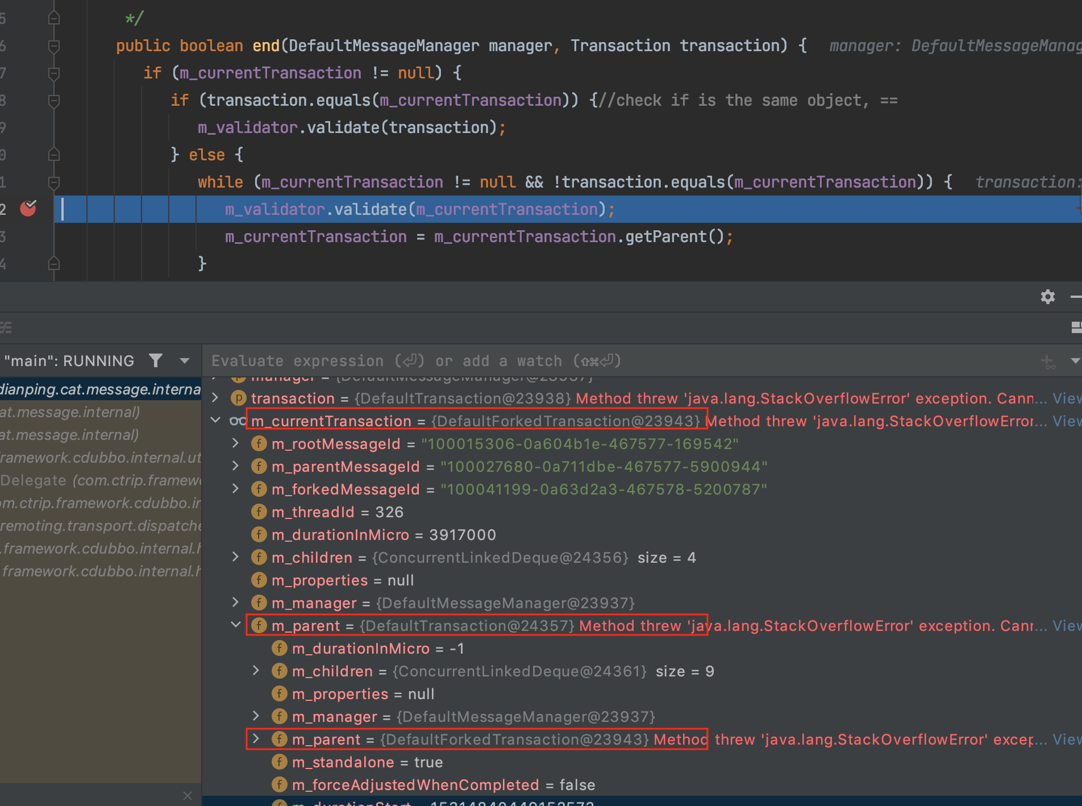The width and height of the screenshot is (1082, 806).
Task: Minimize the debug tool window dash icon
Action: [x=1076, y=297]
